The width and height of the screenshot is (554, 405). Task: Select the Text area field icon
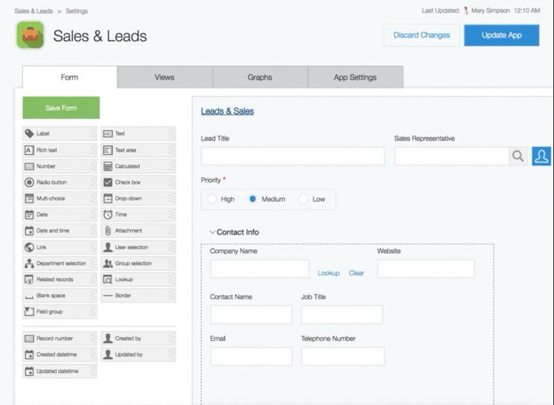[x=108, y=150]
